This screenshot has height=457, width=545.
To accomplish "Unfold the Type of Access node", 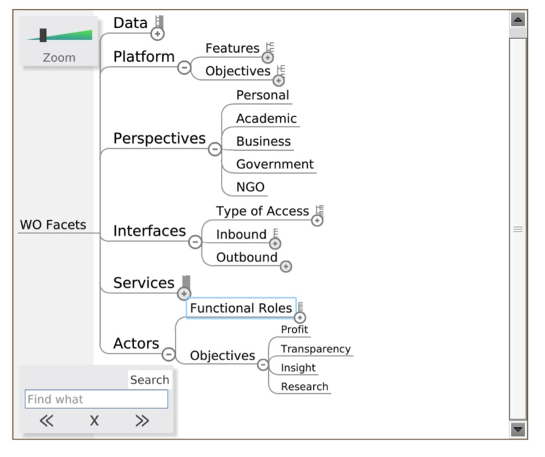I will 316,221.
